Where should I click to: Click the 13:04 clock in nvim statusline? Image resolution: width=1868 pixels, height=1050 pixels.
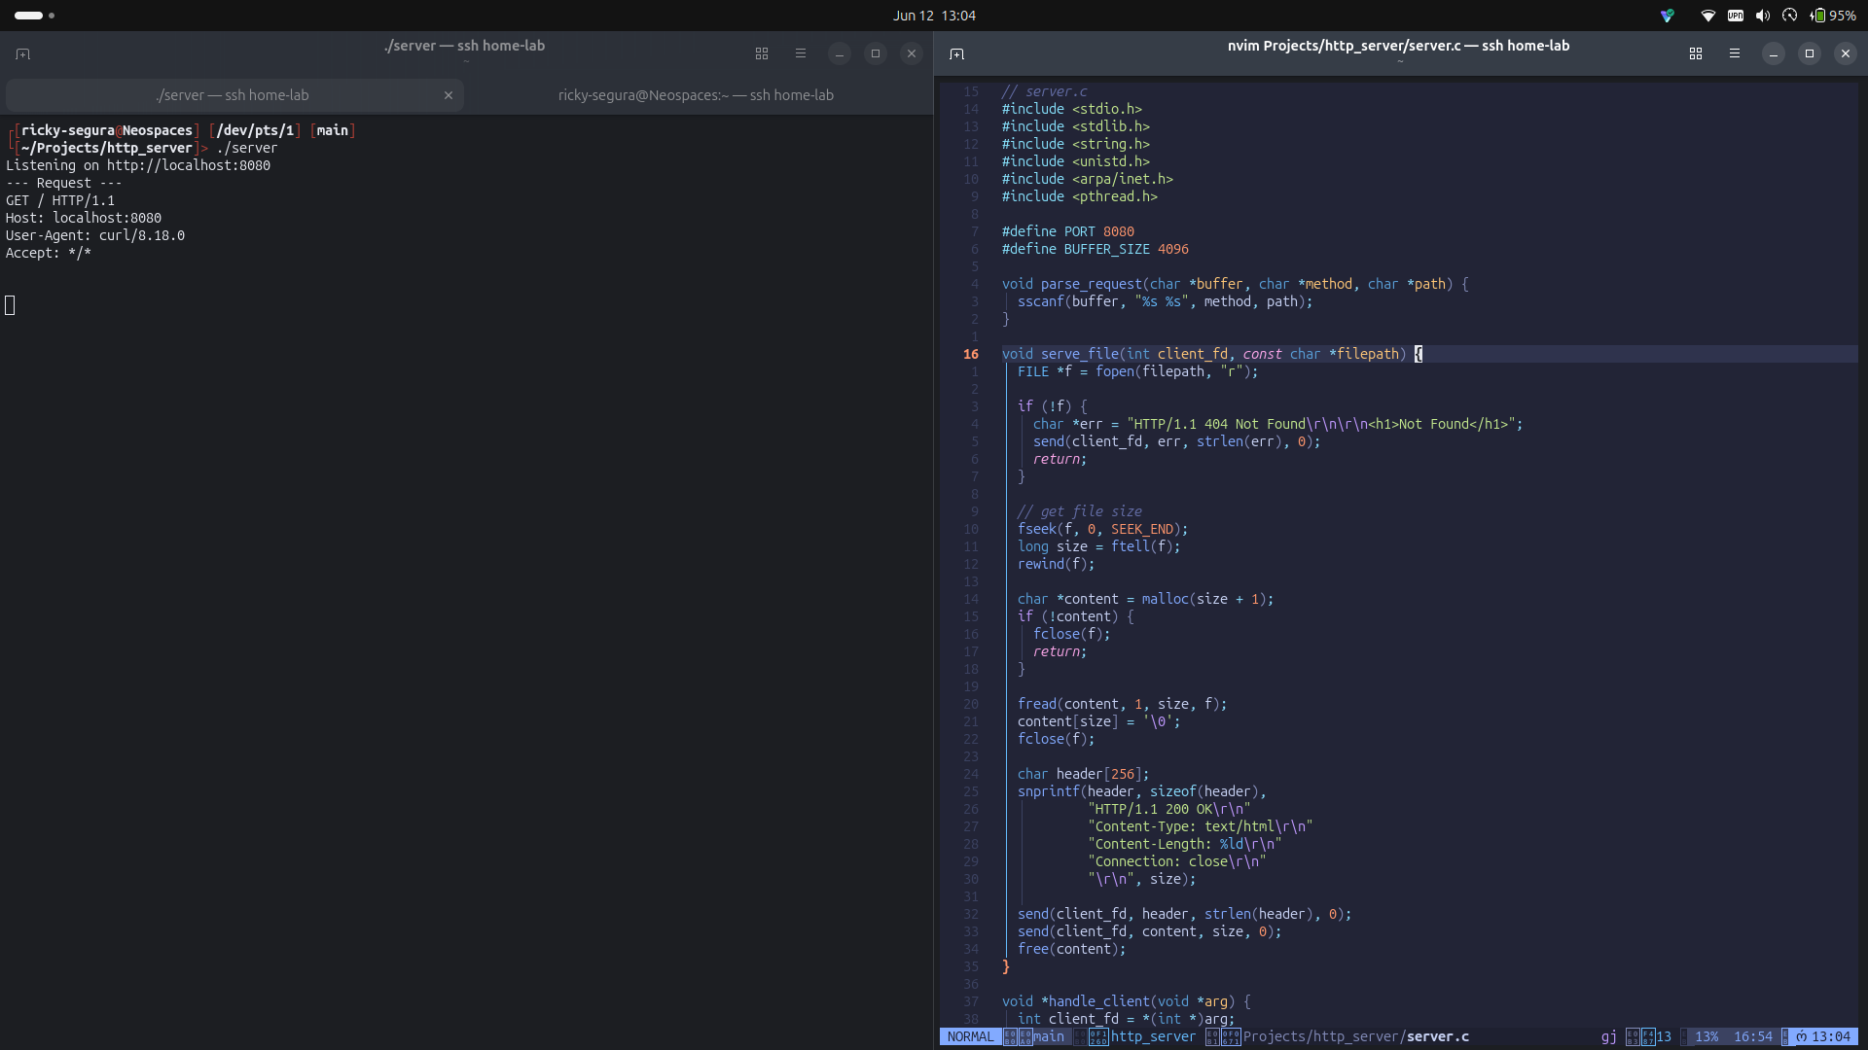tap(1830, 1036)
